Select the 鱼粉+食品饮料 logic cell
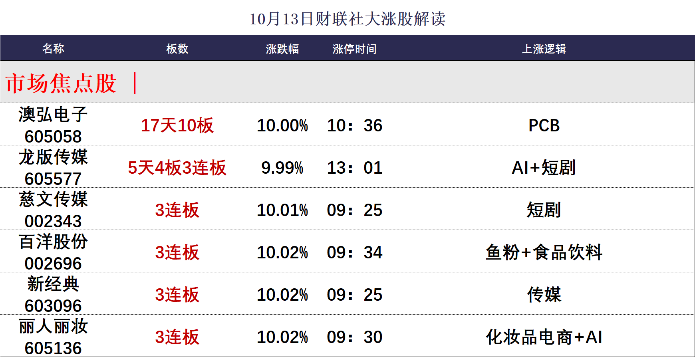The width and height of the screenshot is (695, 357). [544, 252]
